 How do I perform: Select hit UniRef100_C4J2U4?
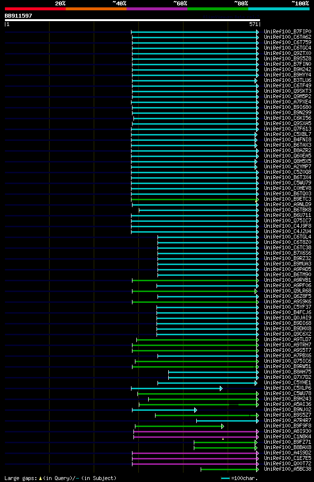[x=288, y=232]
